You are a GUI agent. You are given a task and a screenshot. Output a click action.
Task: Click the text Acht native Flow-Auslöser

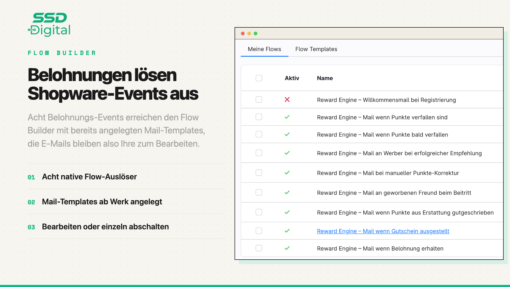pos(89,177)
